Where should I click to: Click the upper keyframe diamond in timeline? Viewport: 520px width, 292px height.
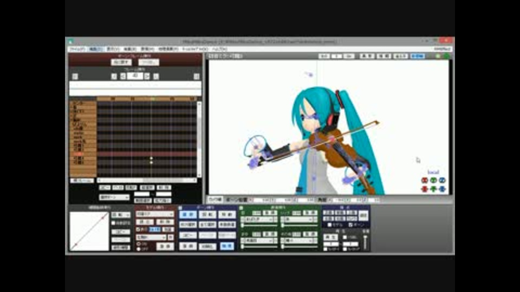coord(151,158)
